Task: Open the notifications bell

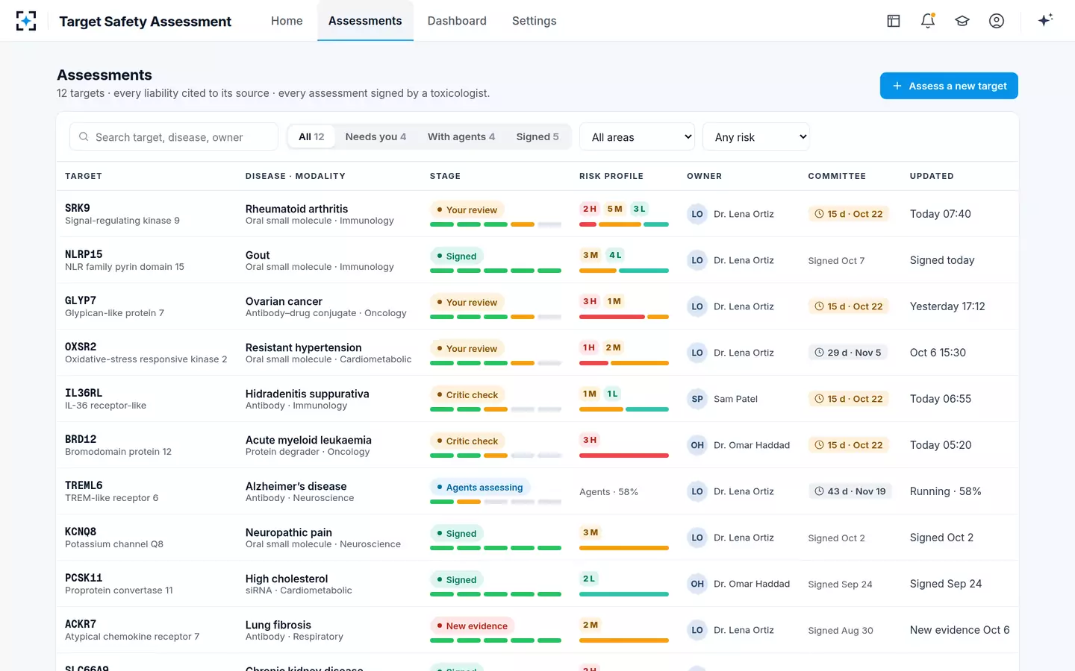Action: coord(928,21)
